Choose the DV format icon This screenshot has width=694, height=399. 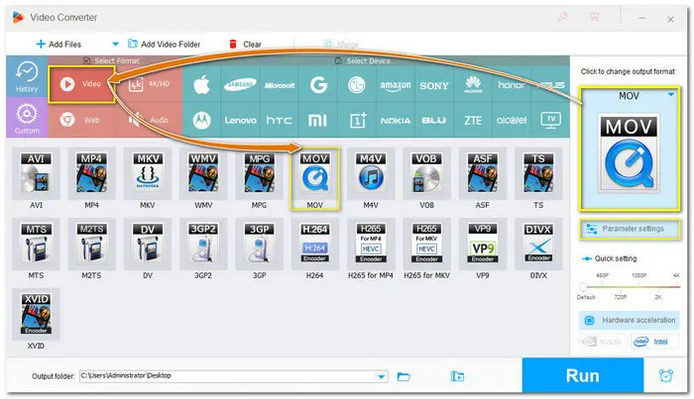(148, 244)
